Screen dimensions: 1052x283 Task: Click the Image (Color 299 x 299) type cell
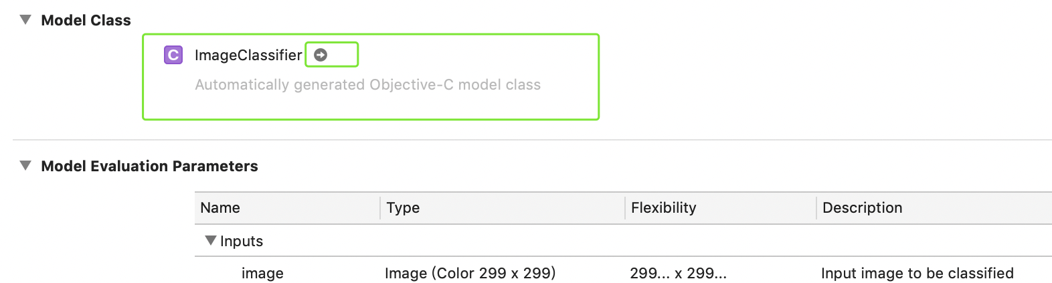point(470,273)
